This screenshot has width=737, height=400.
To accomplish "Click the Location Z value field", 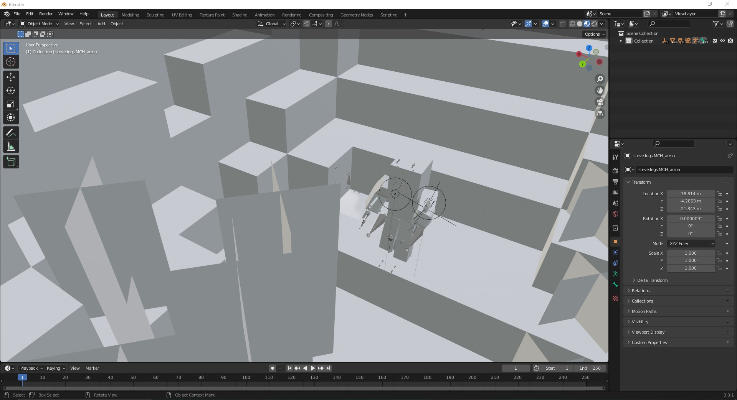I will tap(691, 209).
